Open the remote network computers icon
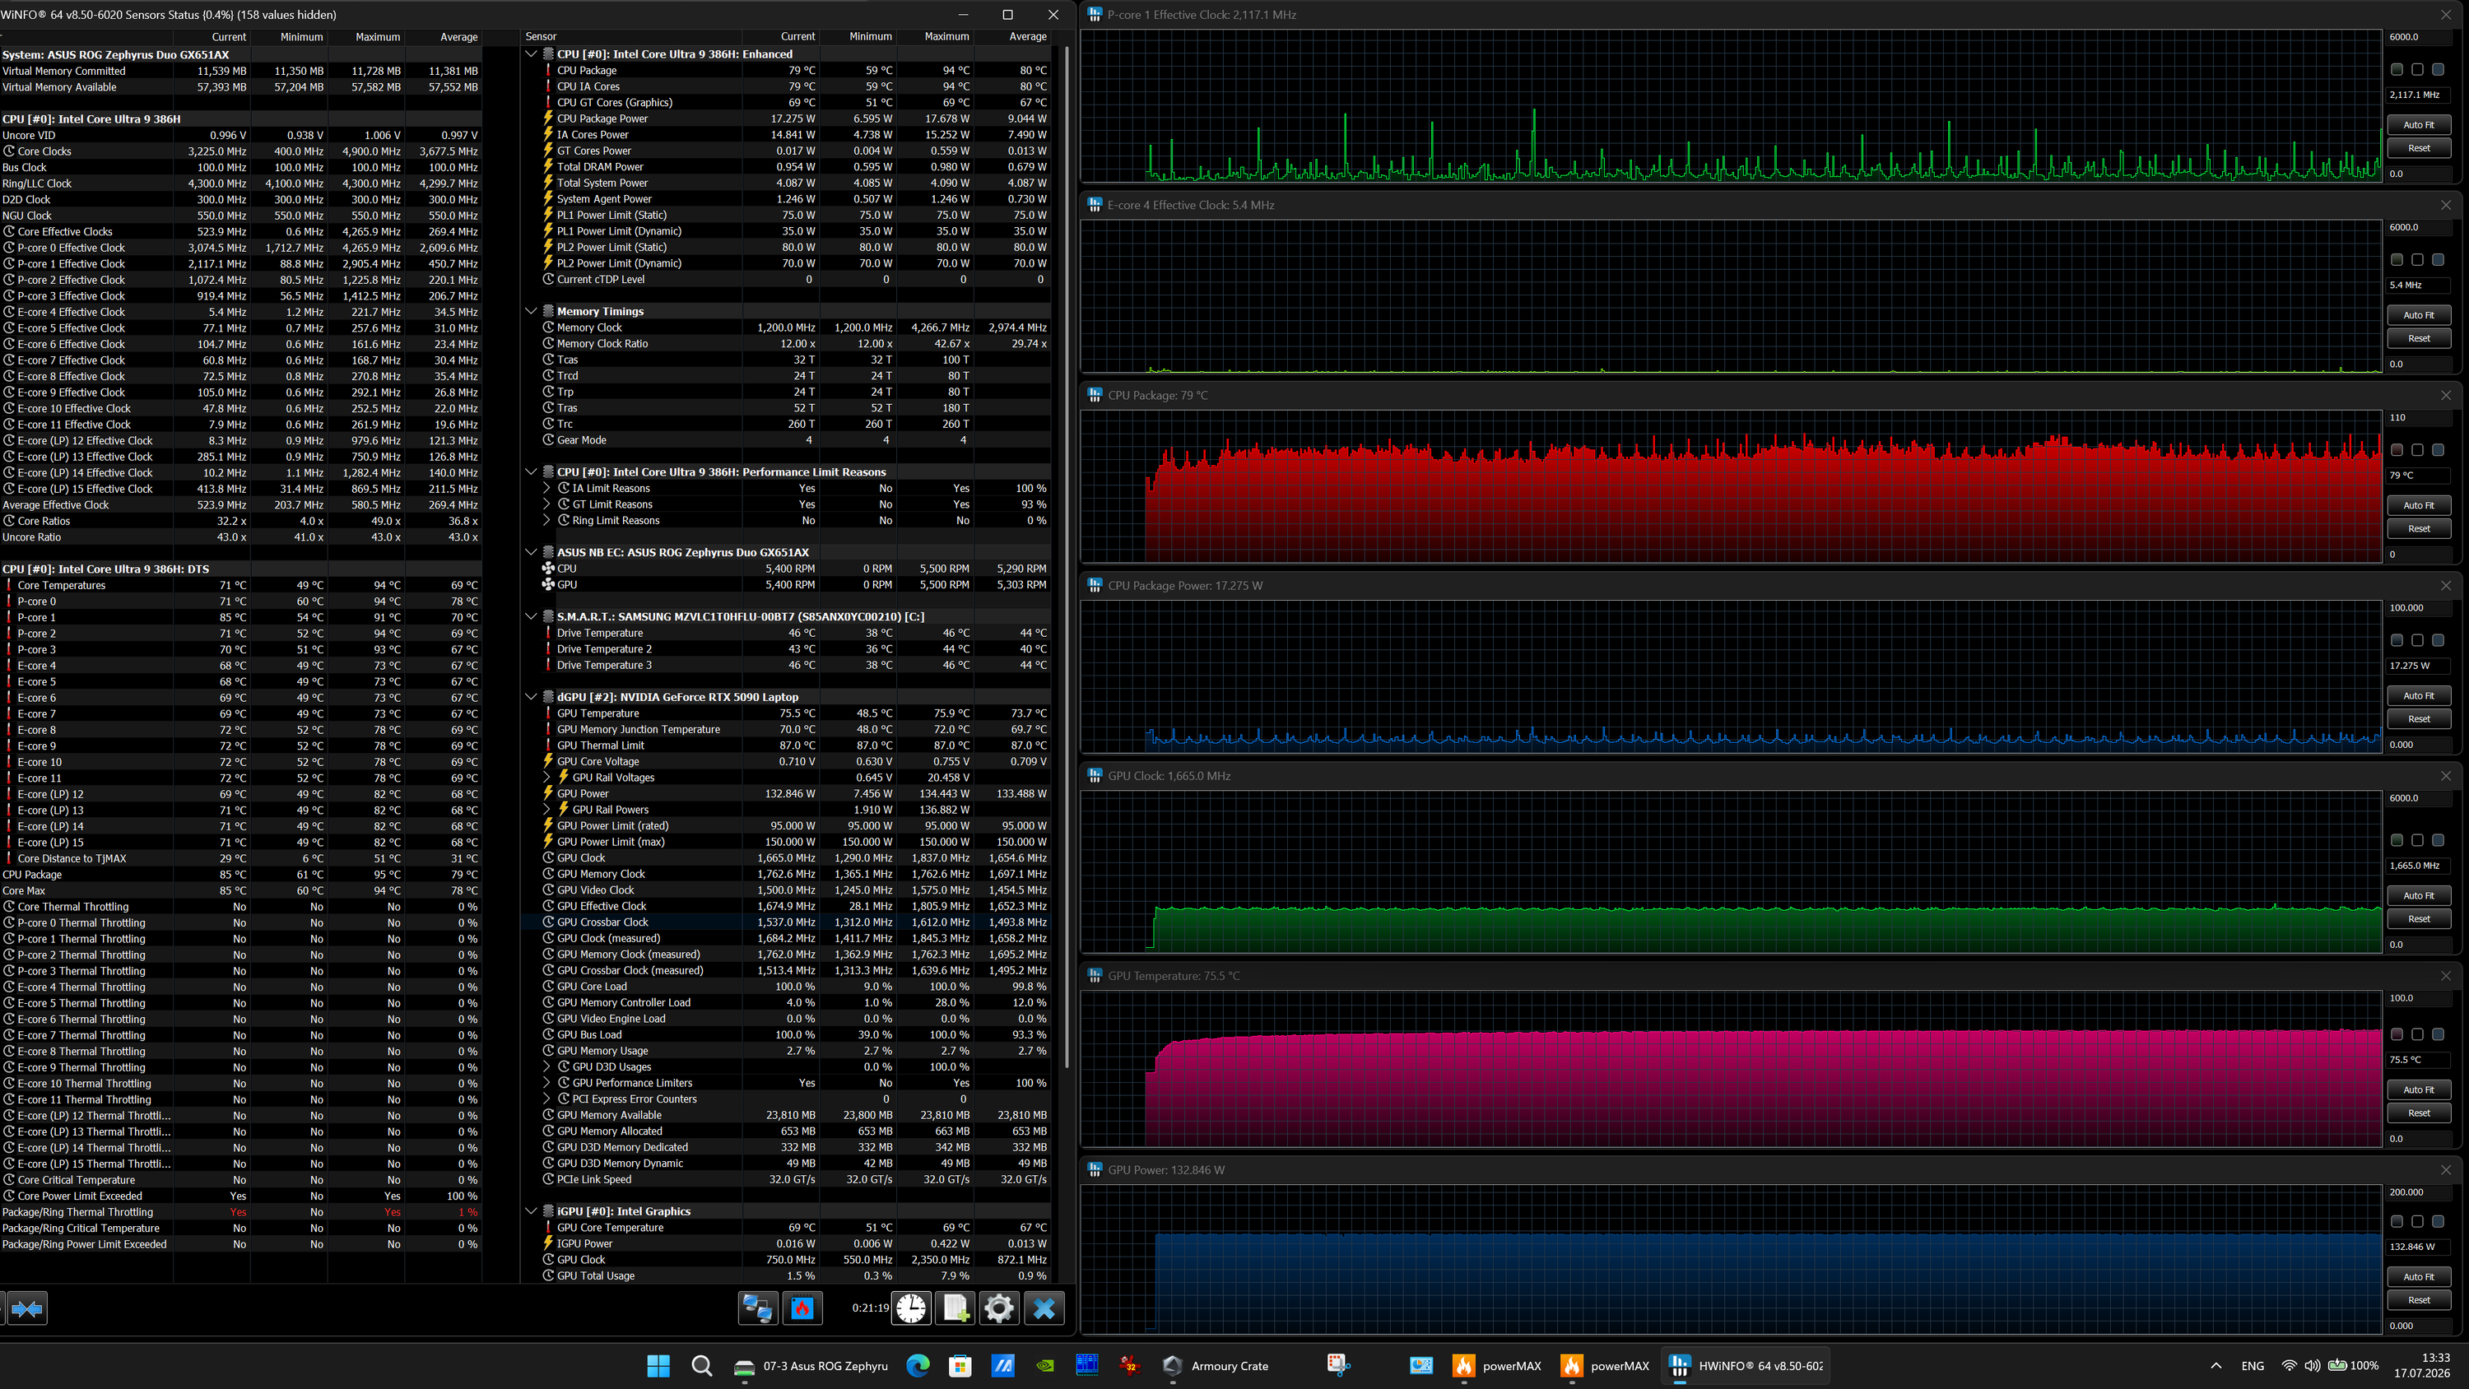2469x1389 pixels. point(757,1308)
